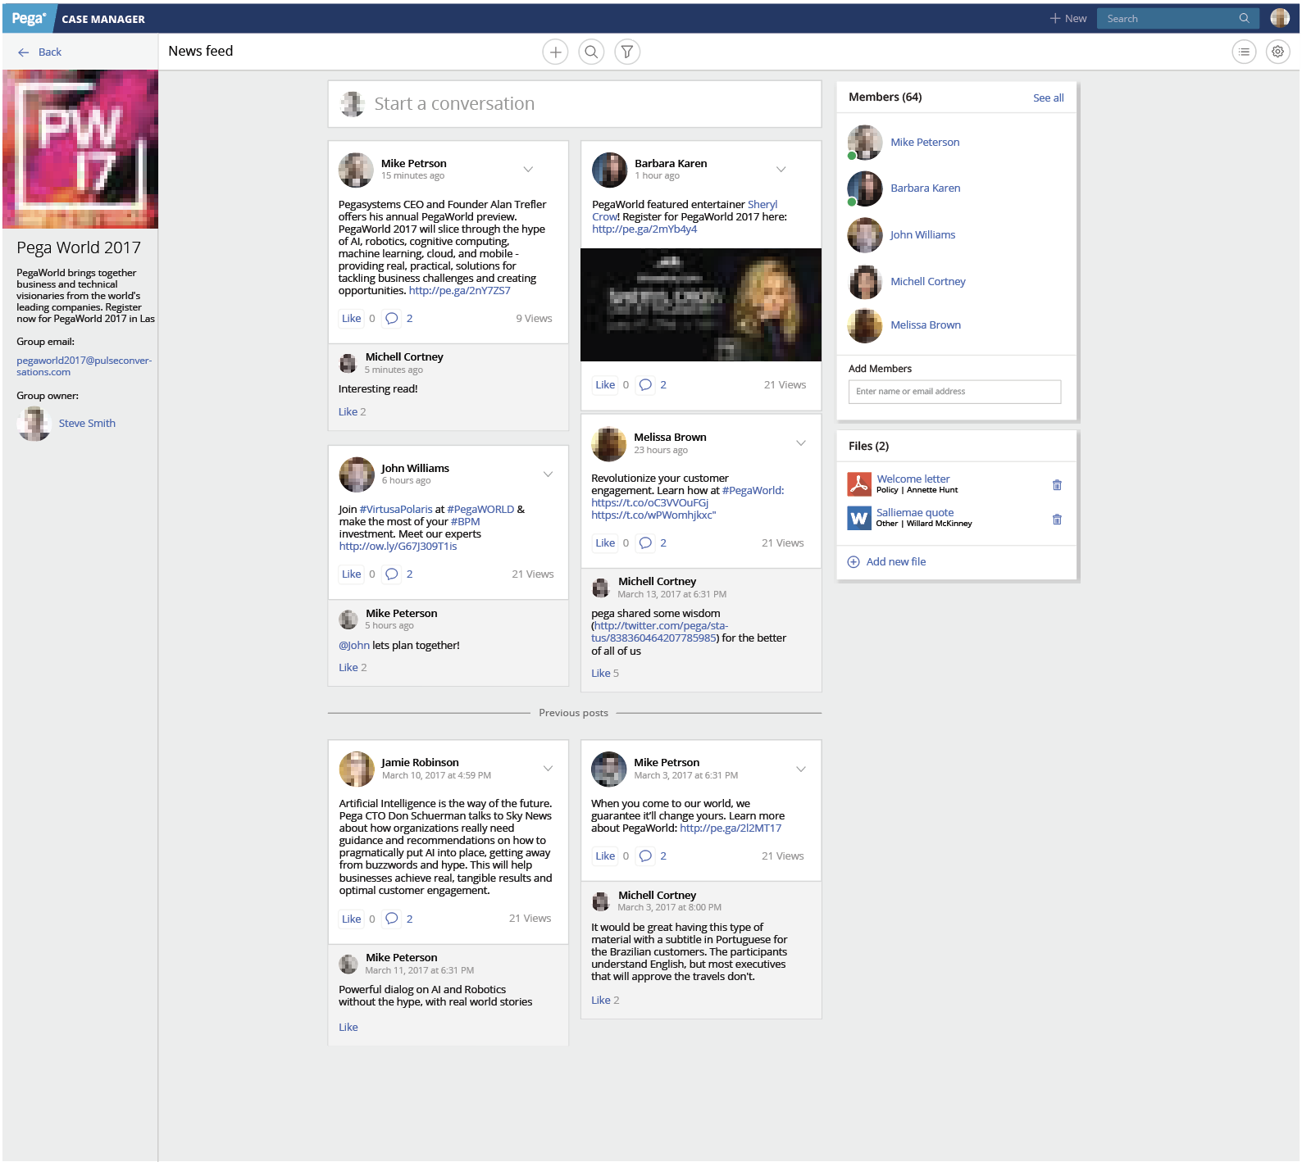
Task: Delete the Welcome letter file
Action: click(x=1057, y=485)
